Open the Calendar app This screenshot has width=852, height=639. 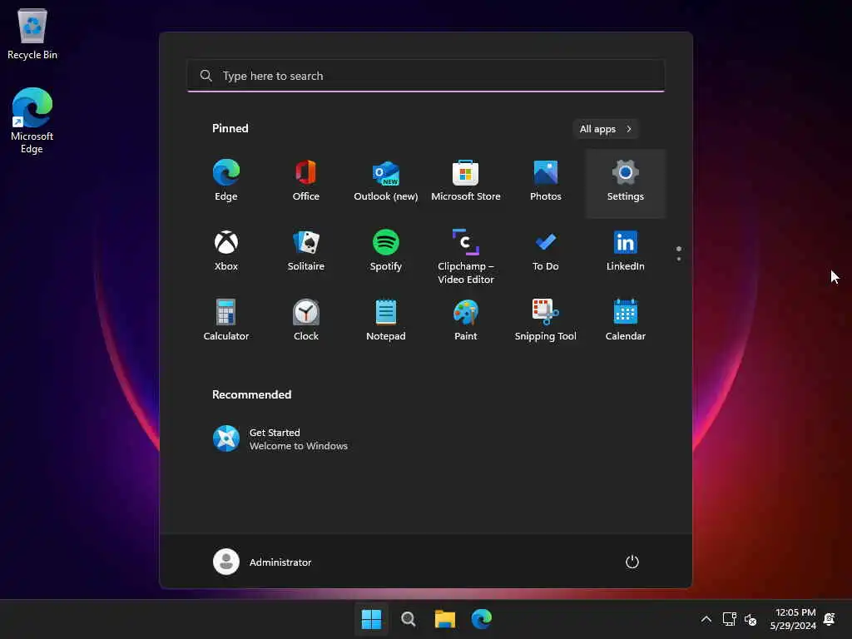click(x=626, y=322)
